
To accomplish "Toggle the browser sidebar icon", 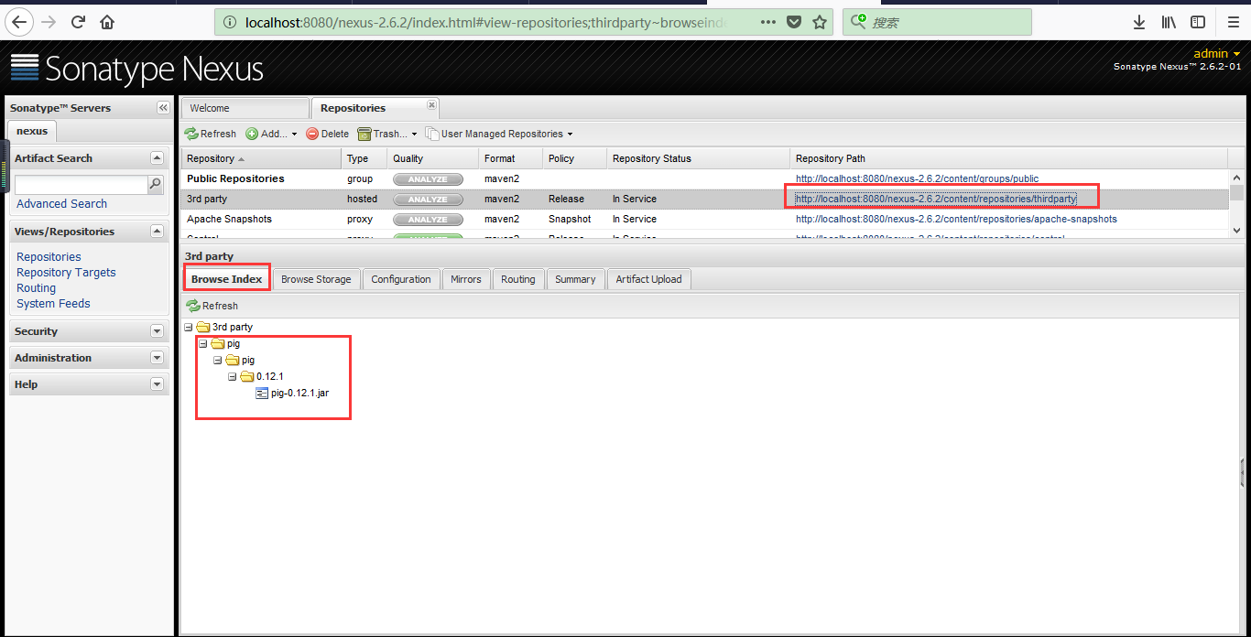I will (x=1198, y=22).
